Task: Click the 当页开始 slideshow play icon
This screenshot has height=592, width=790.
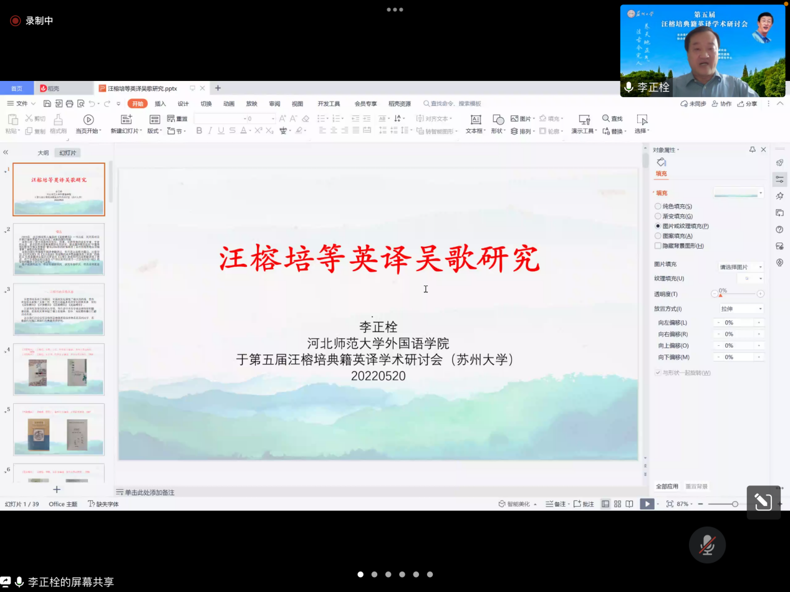Action: click(x=89, y=120)
